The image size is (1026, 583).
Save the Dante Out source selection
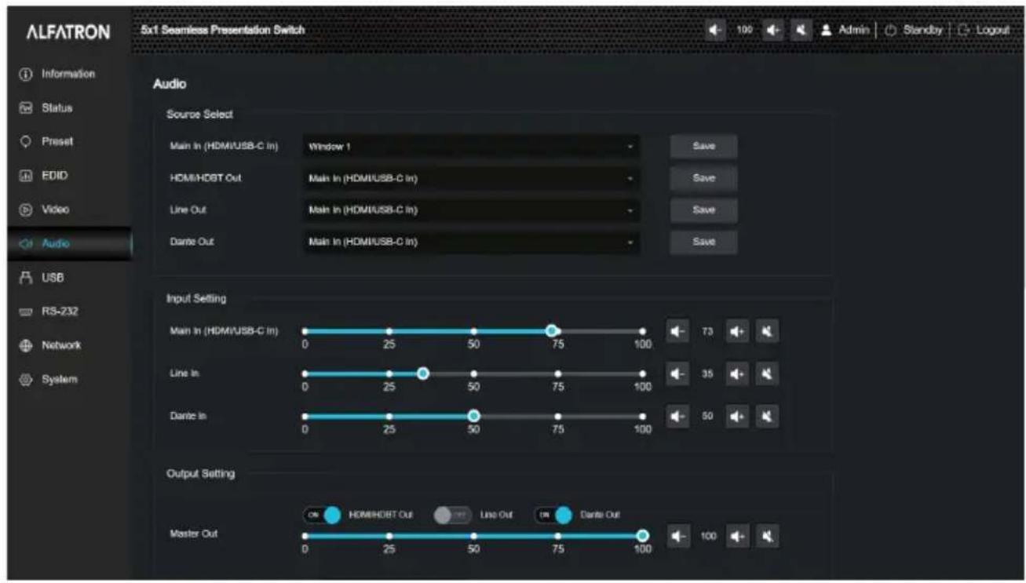pos(703,242)
